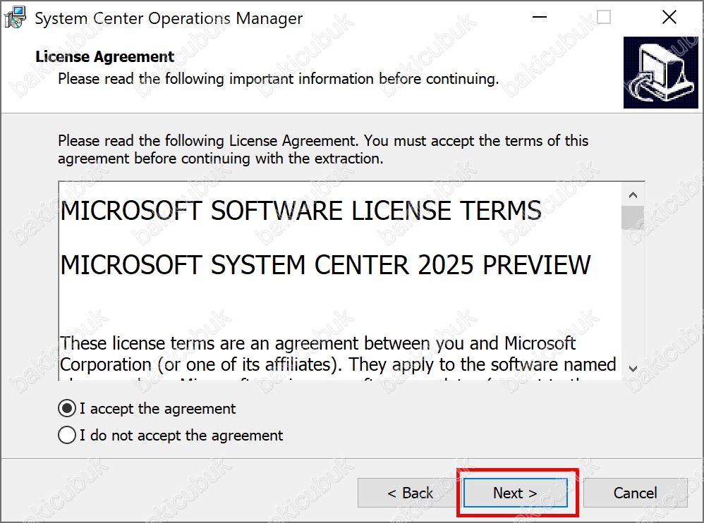Choose "I do not accept the agreement"
This screenshot has height=523, width=704.
pos(67,435)
